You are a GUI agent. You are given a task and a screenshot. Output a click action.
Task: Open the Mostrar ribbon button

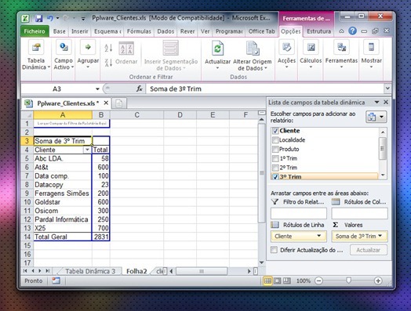tap(371, 55)
